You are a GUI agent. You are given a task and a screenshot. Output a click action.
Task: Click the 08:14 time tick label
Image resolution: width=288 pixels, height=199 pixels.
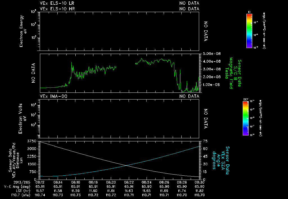(x=58, y=182)
